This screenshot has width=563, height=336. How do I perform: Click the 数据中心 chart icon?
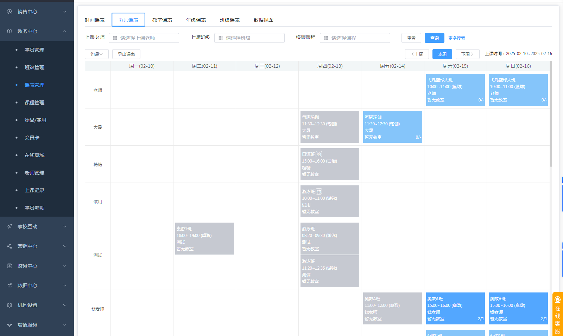[x=10, y=285]
